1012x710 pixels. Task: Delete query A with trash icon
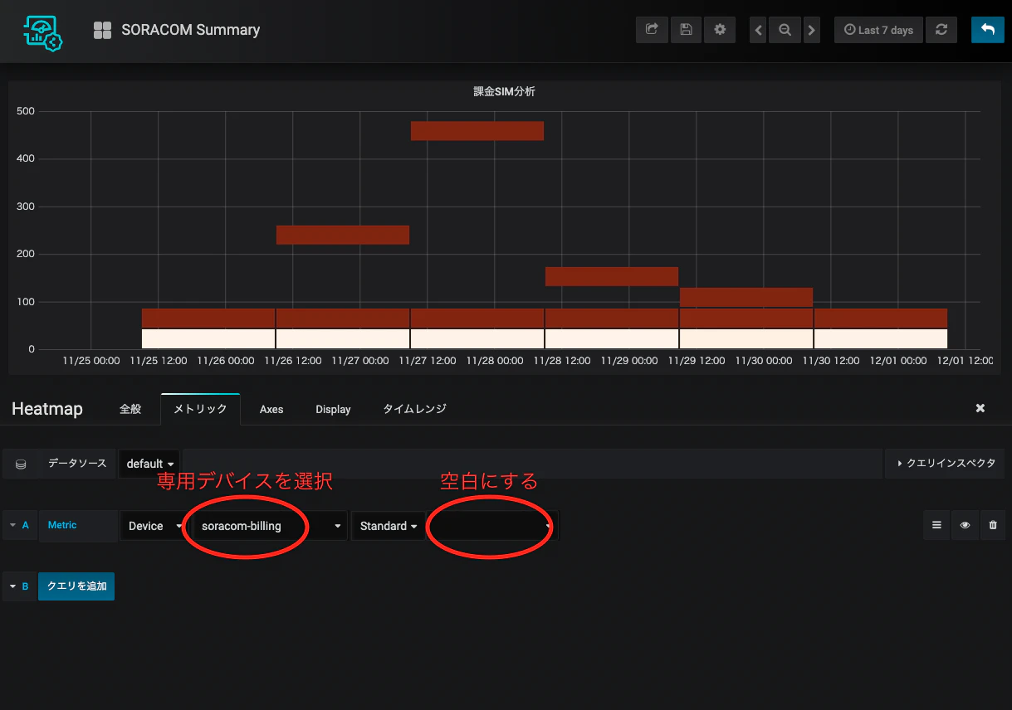pos(992,525)
